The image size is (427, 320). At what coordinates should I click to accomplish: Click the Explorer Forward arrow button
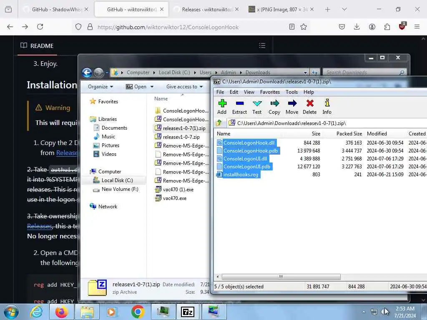point(98,72)
